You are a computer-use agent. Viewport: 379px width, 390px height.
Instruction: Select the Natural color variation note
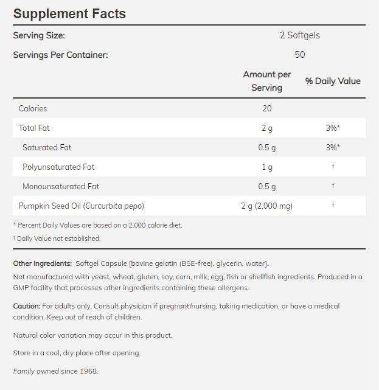point(92,335)
